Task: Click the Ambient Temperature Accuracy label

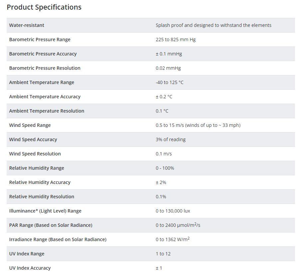Action: pyautogui.click(x=45, y=97)
